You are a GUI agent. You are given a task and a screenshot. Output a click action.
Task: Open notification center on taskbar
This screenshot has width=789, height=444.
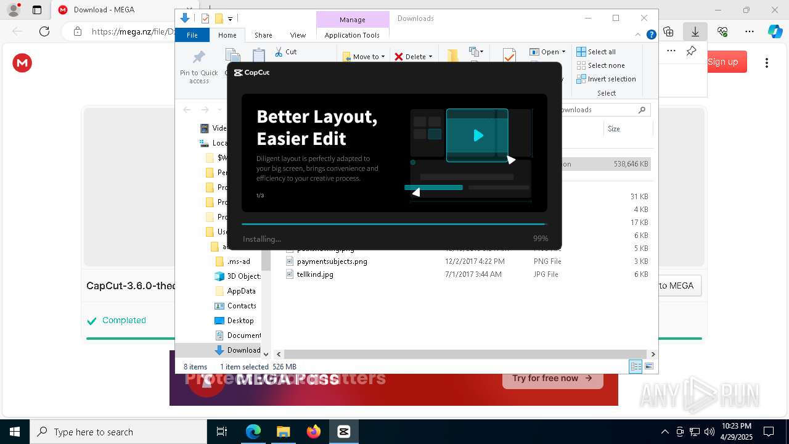click(x=769, y=432)
